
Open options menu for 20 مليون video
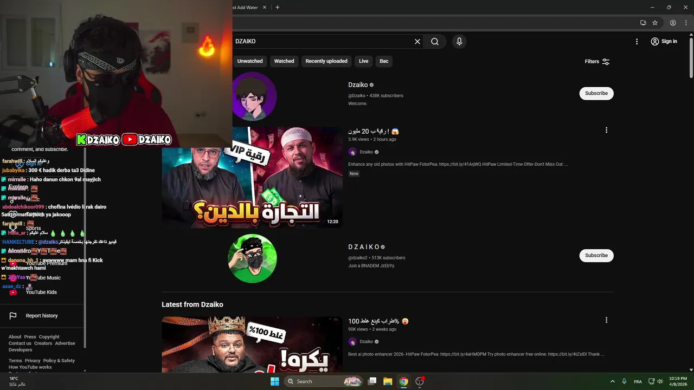(606, 130)
